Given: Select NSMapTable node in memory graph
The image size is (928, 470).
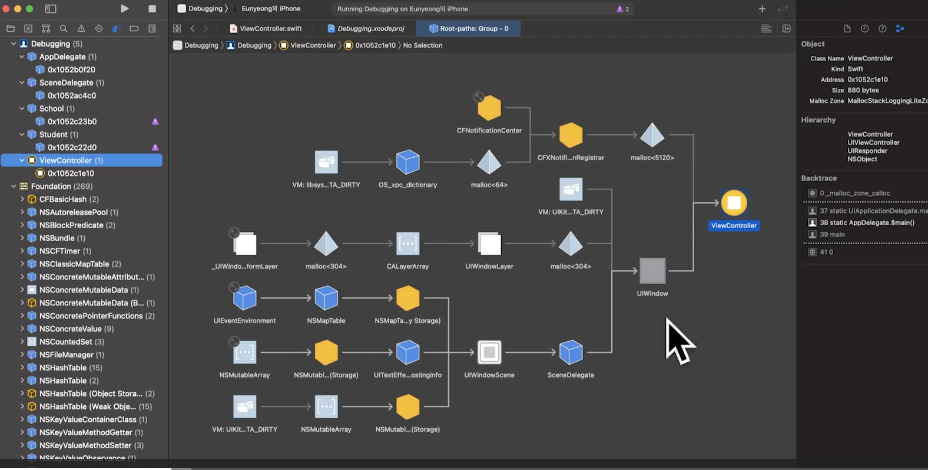Looking at the screenshot, I should [x=326, y=298].
